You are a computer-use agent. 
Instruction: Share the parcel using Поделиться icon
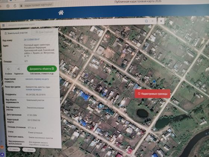point(19,69)
